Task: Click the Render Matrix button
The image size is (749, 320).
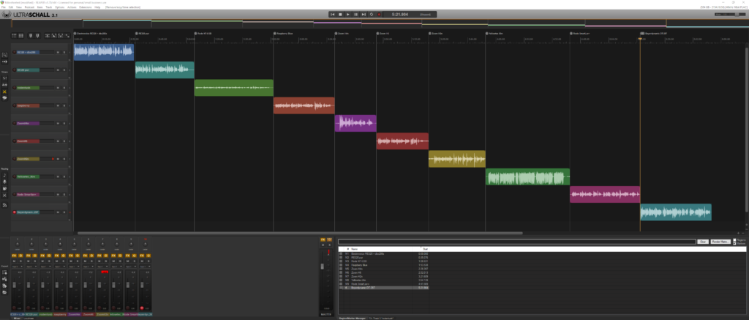Action: [x=720, y=242]
